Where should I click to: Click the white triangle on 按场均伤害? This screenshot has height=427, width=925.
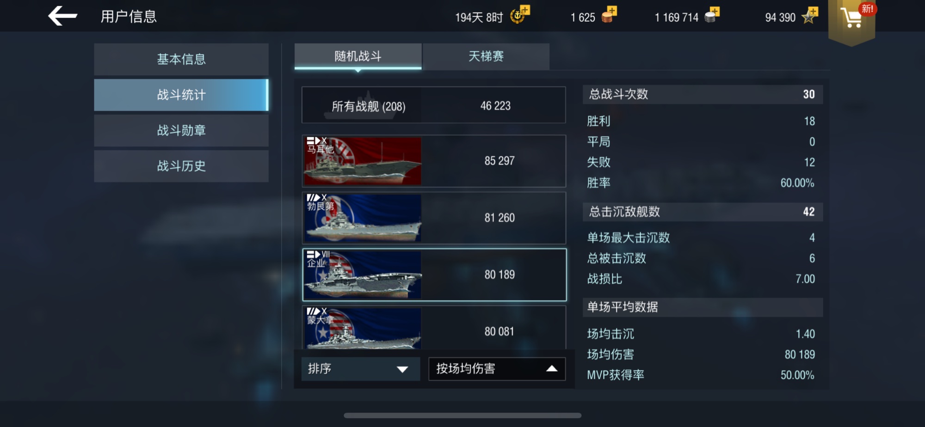(551, 369)
